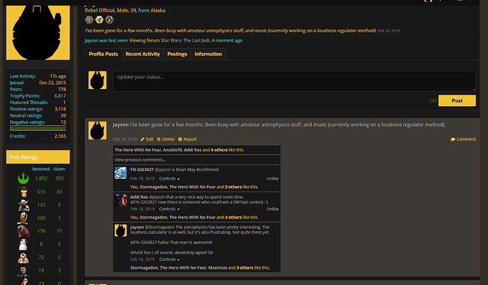Select the rating icon with 19 received

click(x=23, y=270)
